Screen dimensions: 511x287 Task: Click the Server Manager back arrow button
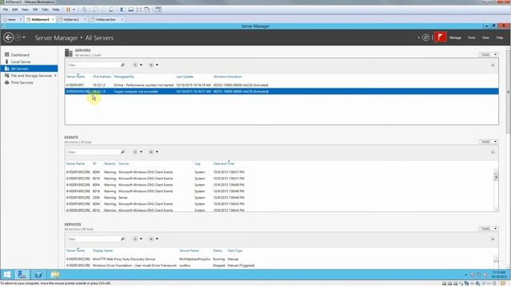click(x=9, y=37)
